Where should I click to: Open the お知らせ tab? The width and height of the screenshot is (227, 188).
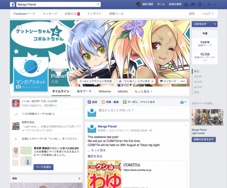pyautogui.click(x=72, y=14)
